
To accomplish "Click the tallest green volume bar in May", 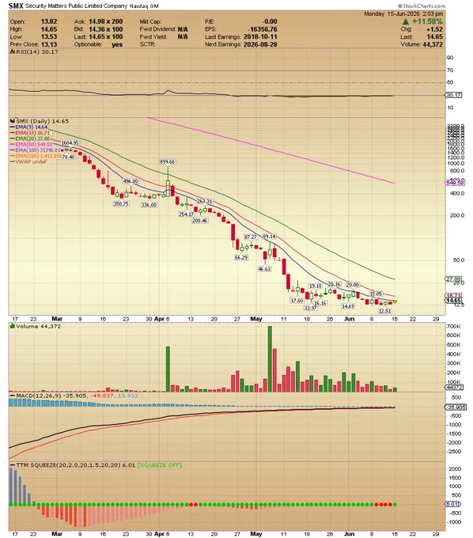I will point(270,359).
